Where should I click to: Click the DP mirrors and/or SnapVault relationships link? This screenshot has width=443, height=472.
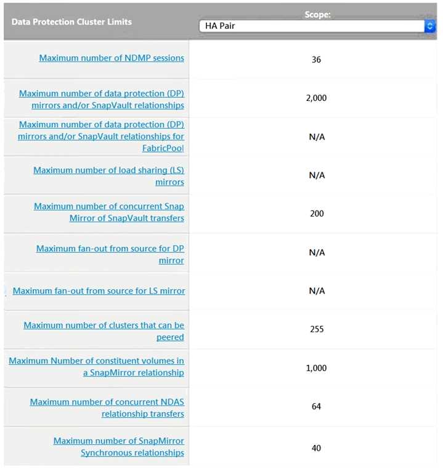click(x=102, y=99)
